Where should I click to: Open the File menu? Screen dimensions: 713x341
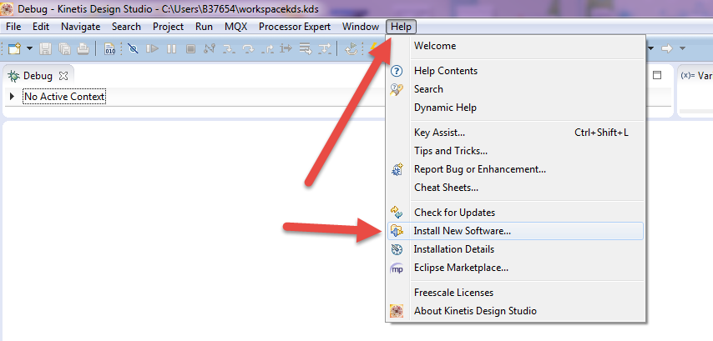coord(13,27)
